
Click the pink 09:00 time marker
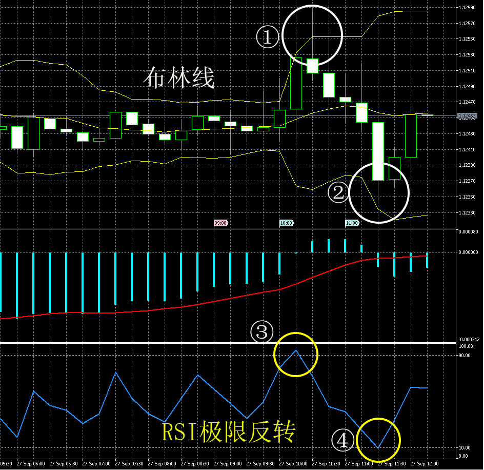click(x=220, y=223)
